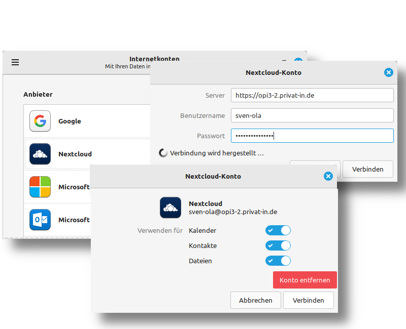Image resolution: width=406 pixels, height=329 pixels.
Task: Click the Nextcloud logo beside the account email
Action: click(x=171, y=208)
